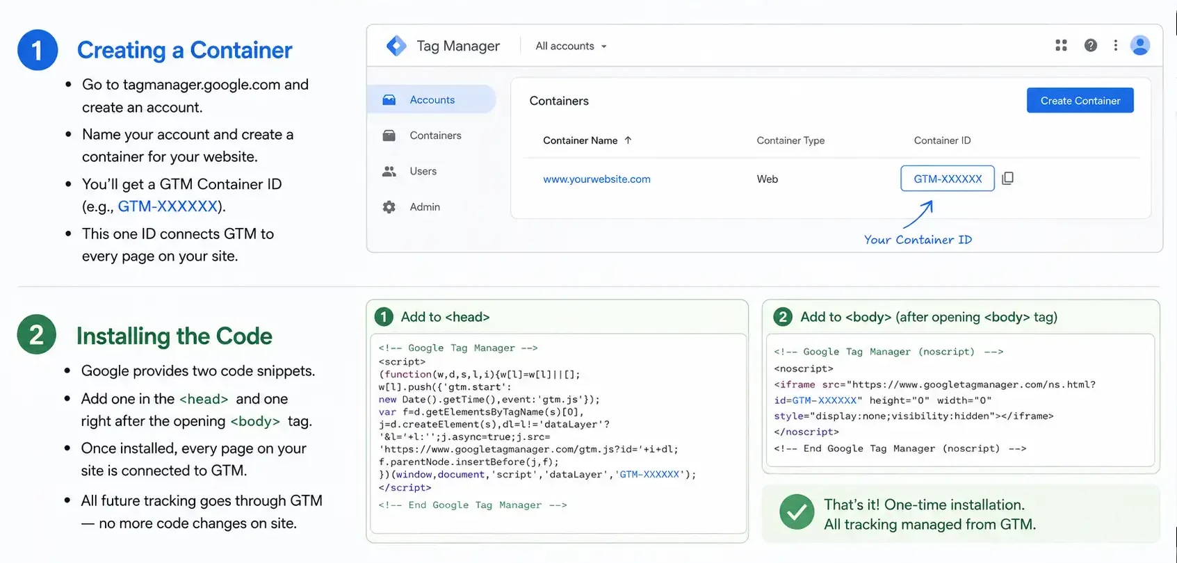This screenshot has width=1177, height=563.
Task: Click the Accounts sidebar icon
Action: [x=389, y=100]
